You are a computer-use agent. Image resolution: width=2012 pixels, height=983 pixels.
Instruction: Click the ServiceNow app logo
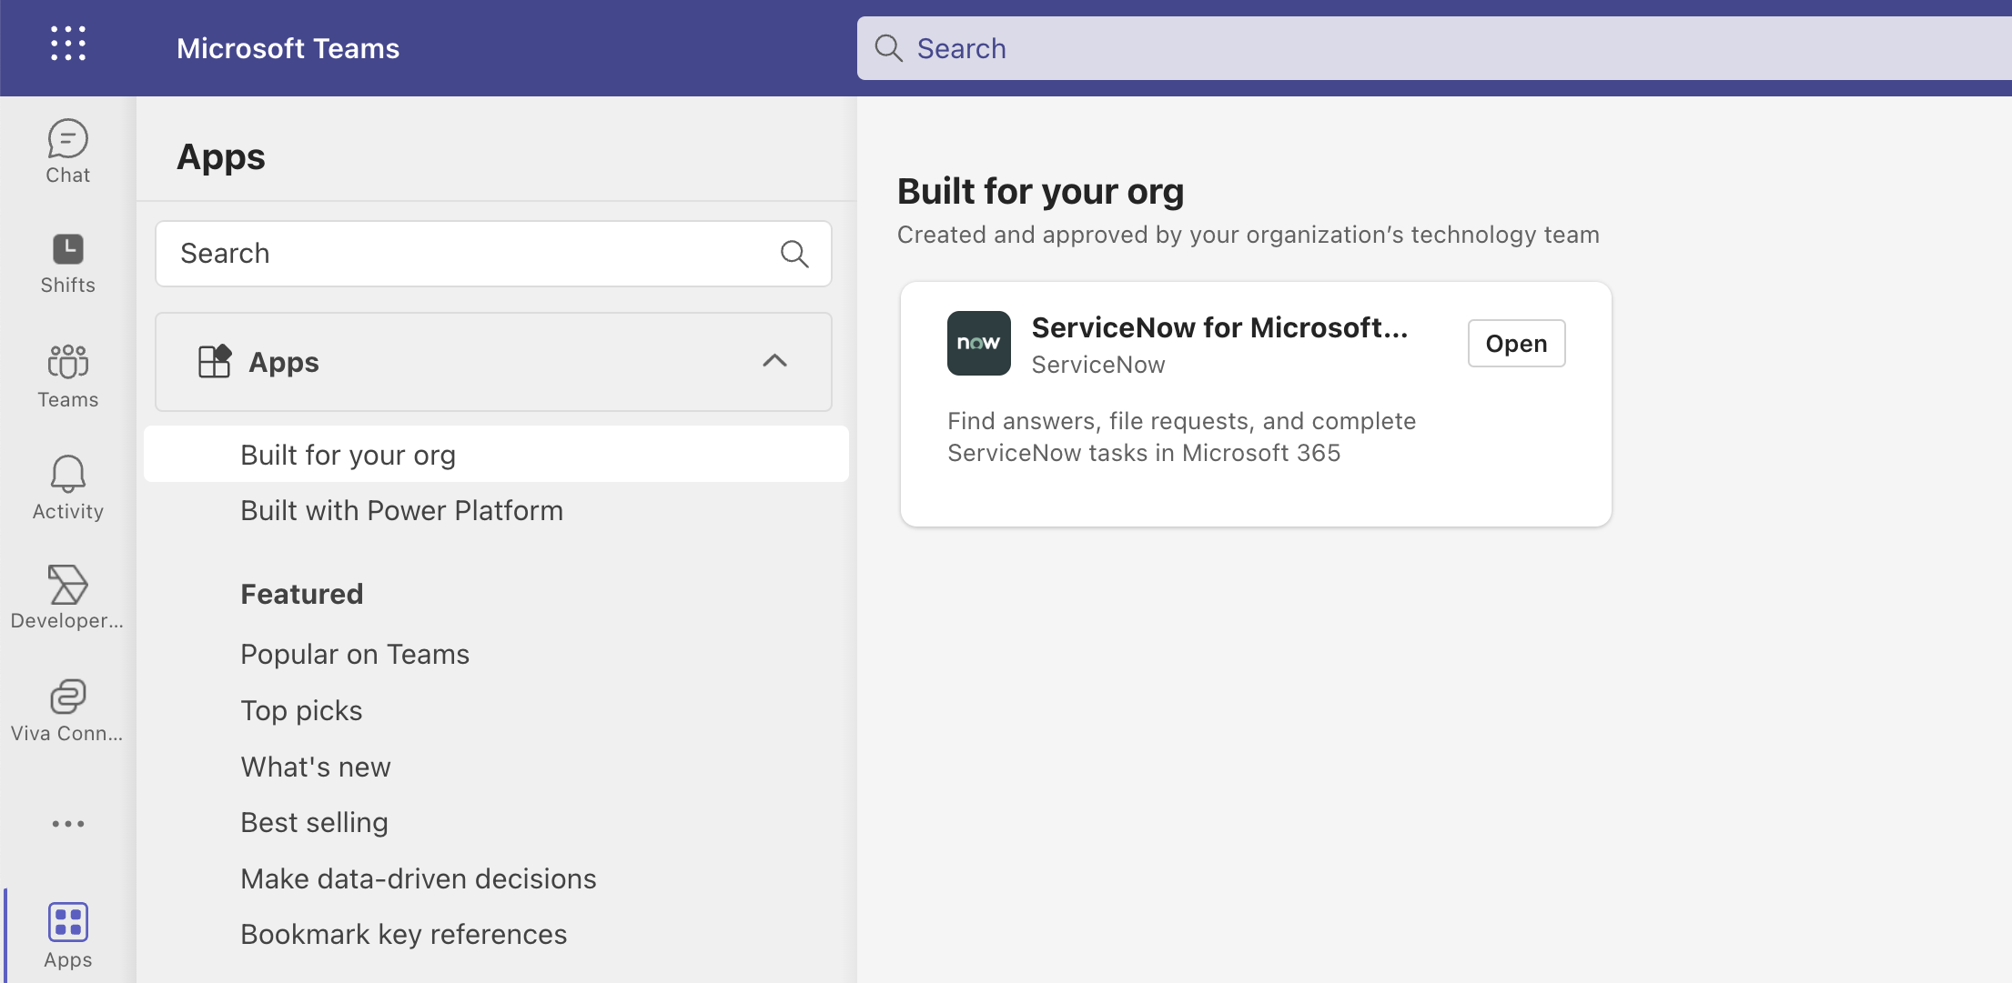[978, 343]
